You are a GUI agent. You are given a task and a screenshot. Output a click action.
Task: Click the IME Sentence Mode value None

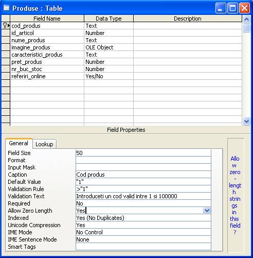point(143,239)
